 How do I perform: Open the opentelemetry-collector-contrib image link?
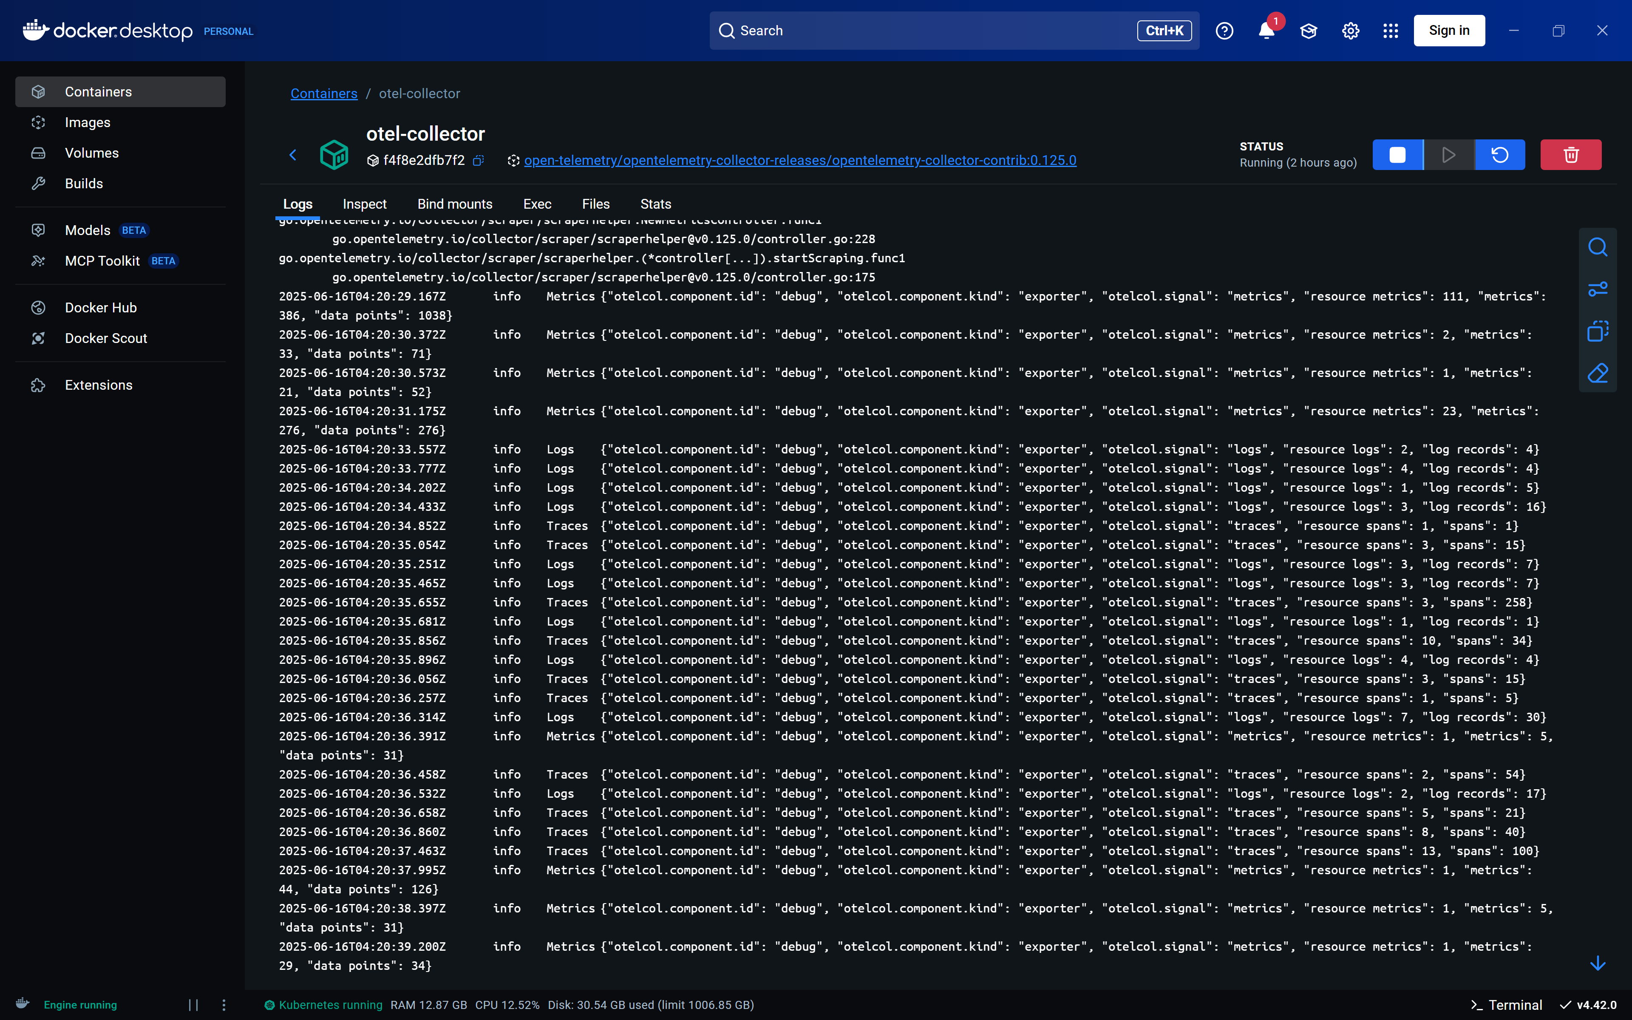tap(800, 161)
